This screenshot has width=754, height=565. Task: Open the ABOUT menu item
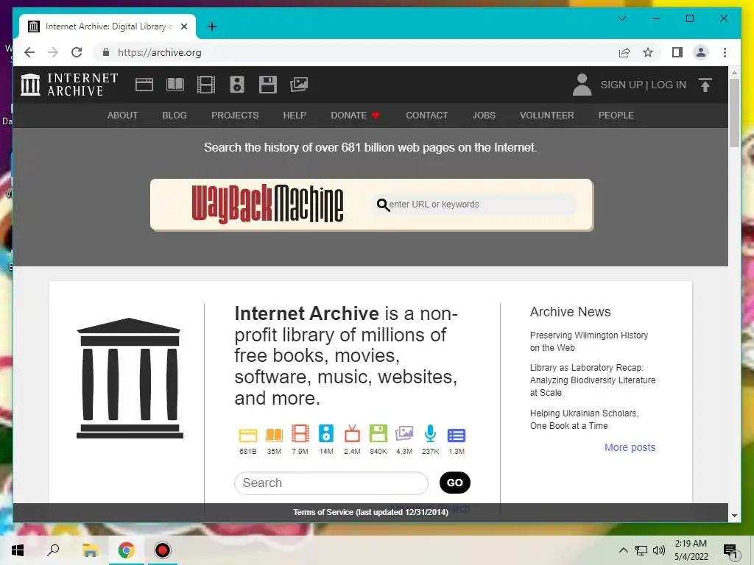click(x=123, y=116)
